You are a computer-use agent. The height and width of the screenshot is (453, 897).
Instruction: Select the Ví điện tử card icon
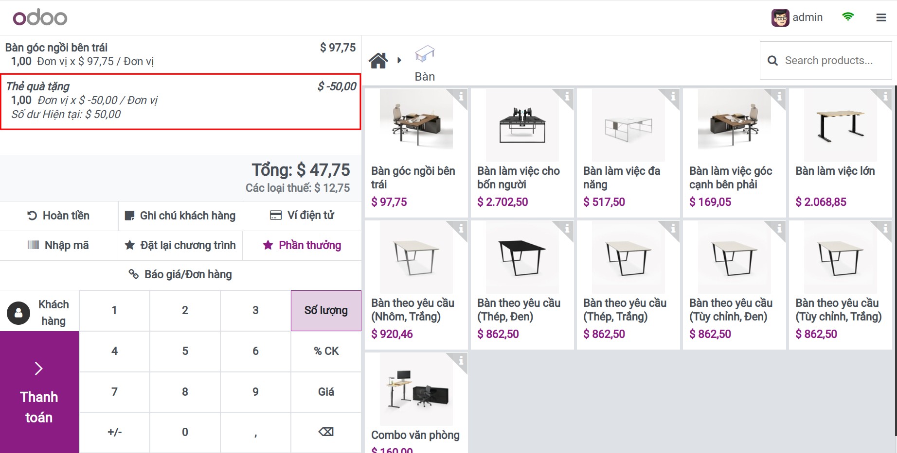[x=276, y=215]
